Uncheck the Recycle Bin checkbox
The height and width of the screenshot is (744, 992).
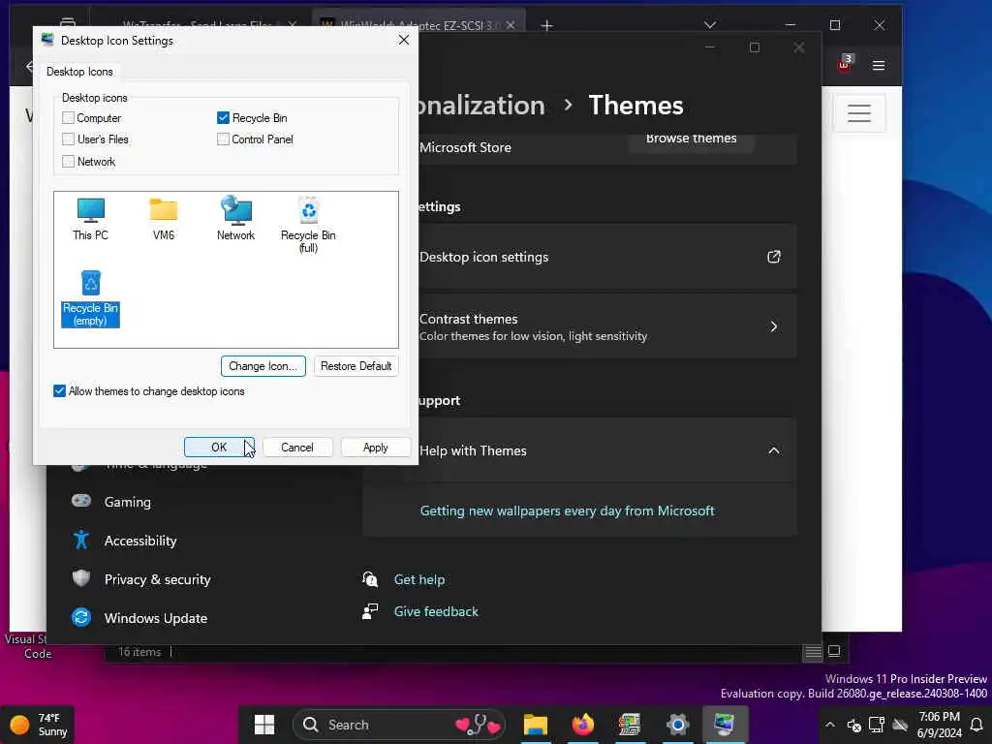coord(223,117)
